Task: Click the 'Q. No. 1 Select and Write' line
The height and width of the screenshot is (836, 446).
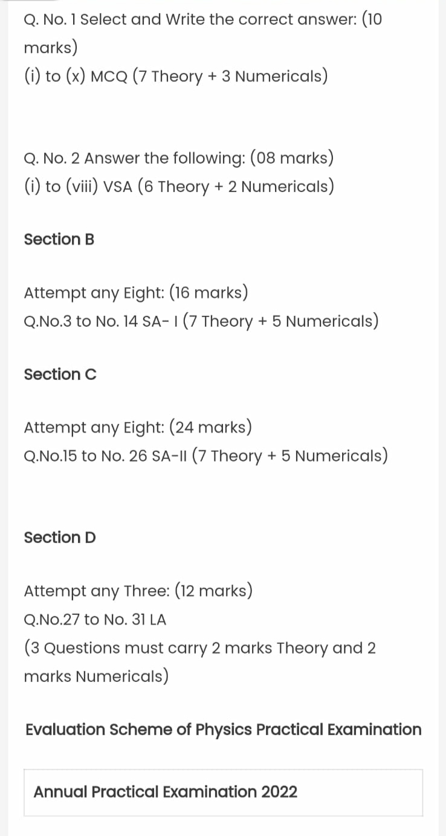Action: click(203, 20)
